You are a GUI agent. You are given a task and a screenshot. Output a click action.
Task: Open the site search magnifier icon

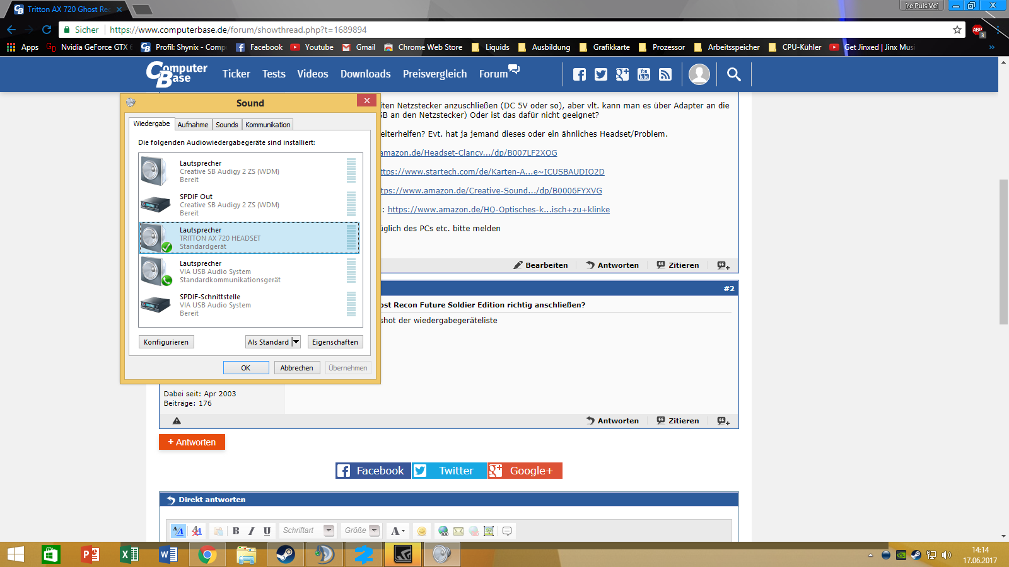coord(733,74)
